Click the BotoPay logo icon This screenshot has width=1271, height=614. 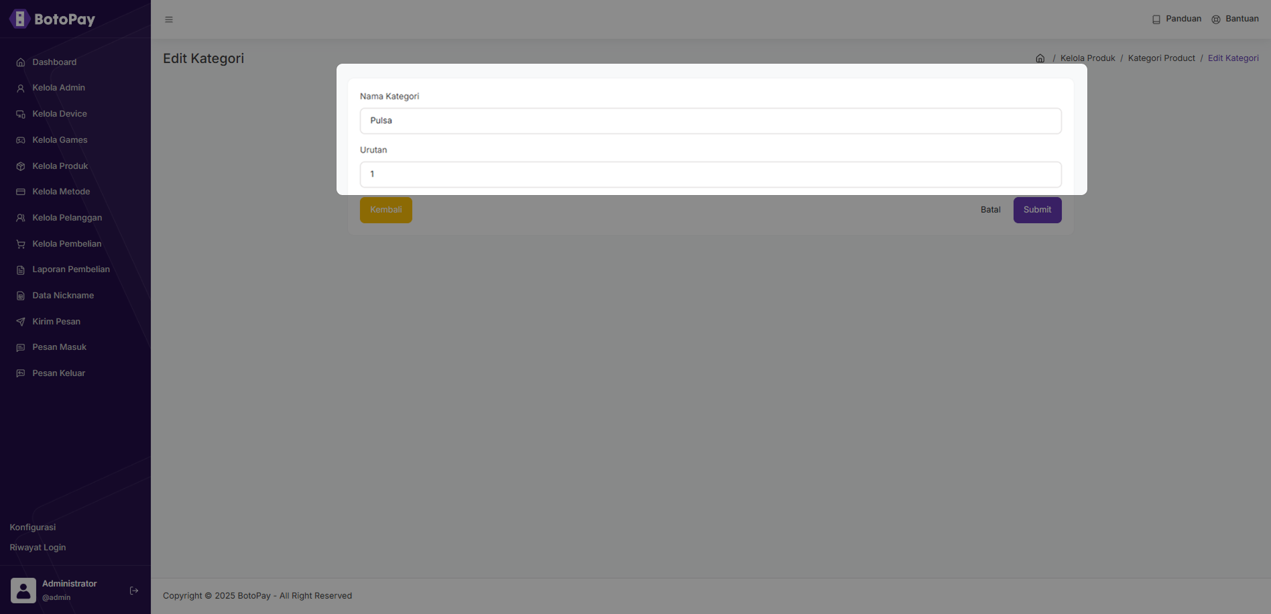click(19, 19)
